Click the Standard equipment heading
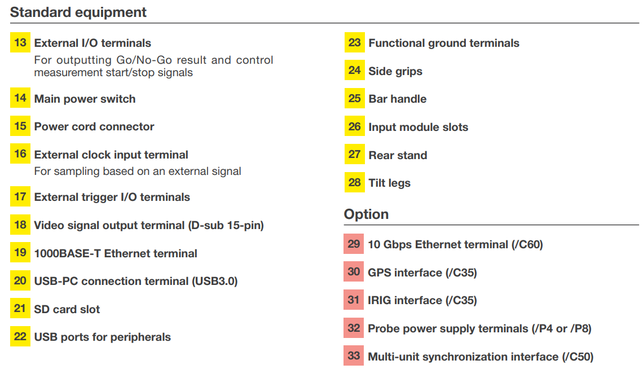The width and height of the screenshot is (643, 369). pyautogui.click(x=78, y=12)
